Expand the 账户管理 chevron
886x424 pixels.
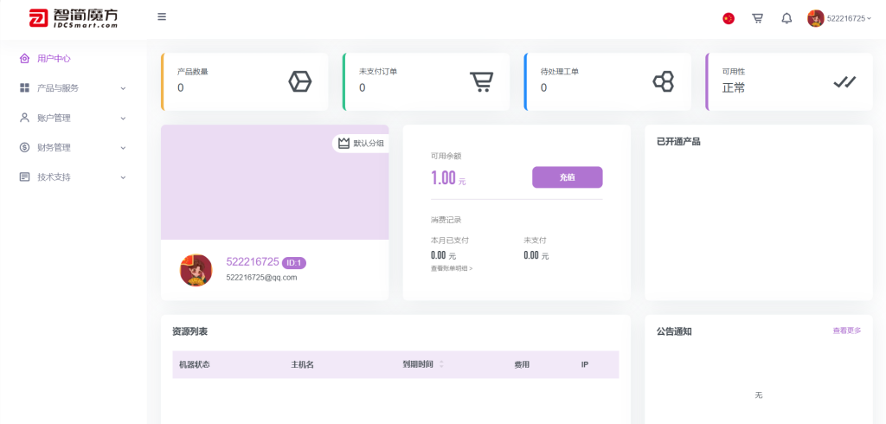pyautogui.click(x=123, y=119)
